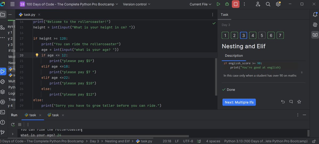Hide the Run tool window with minus icon
Viewport: 319px width, 144px height.
[304, 115]
